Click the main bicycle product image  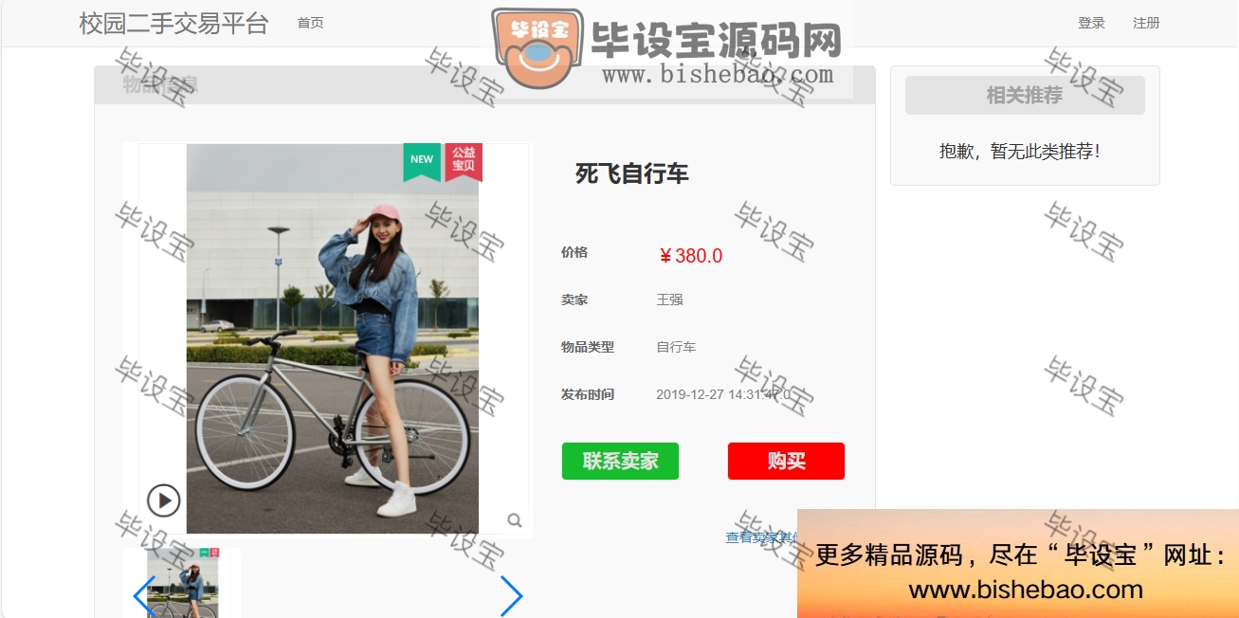click(333, 338)
